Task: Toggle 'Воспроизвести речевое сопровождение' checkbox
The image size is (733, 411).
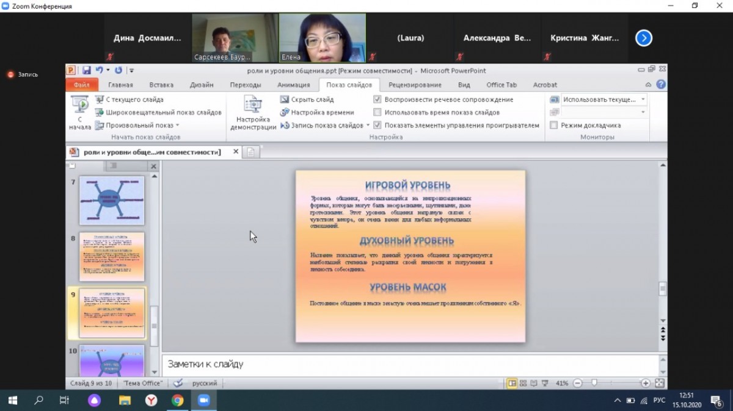Action: coord(377,99)
